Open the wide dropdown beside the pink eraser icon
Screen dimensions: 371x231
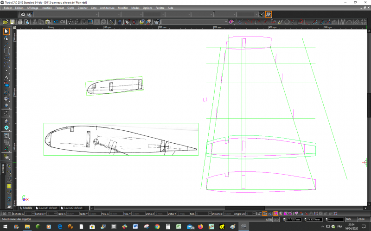point(195,22)
